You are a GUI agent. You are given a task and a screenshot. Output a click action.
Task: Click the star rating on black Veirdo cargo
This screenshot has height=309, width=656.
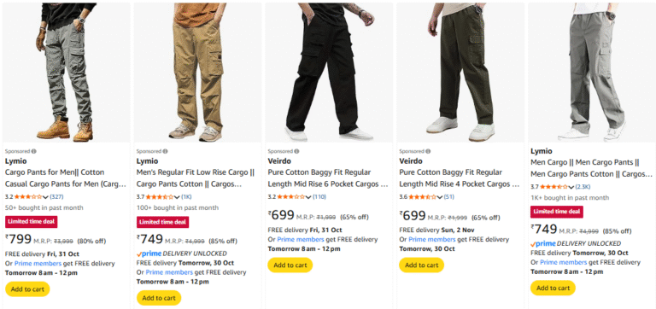pyautogui.click(x=291, y=197)
